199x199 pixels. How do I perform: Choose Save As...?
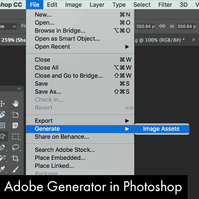80,92
